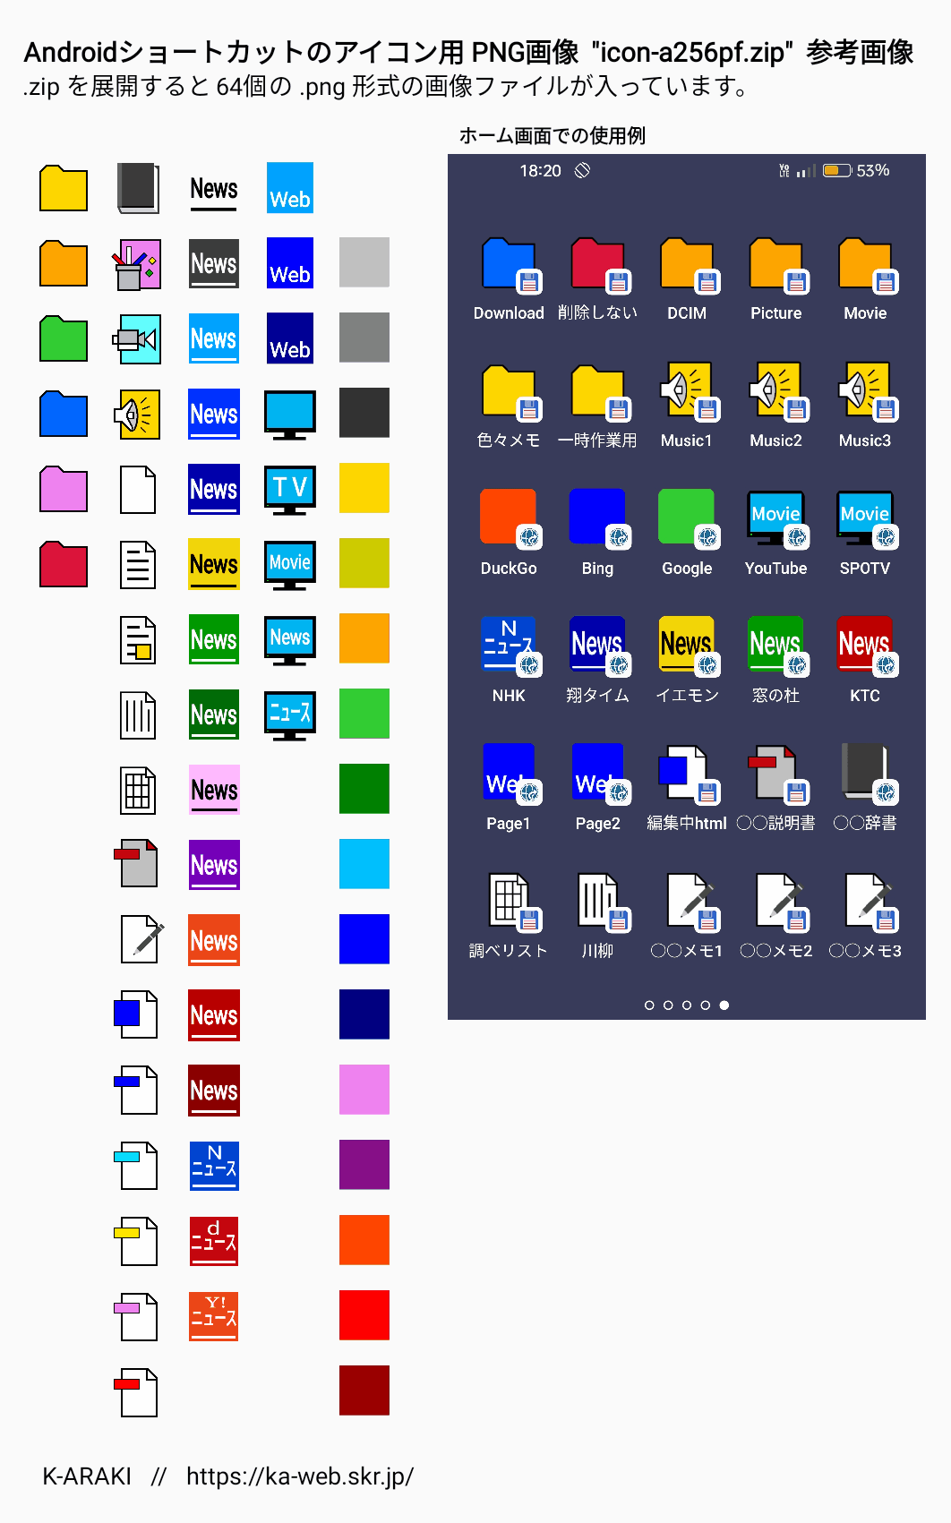Image resolution: width=951 pixels, height=1523 pixels.
Task: Open the DuckGo orange shortcut
Action: 509,518
